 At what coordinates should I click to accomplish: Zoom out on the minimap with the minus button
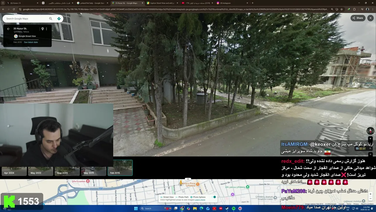(370, 199)
